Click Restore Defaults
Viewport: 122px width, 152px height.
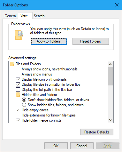pos(97,132)
